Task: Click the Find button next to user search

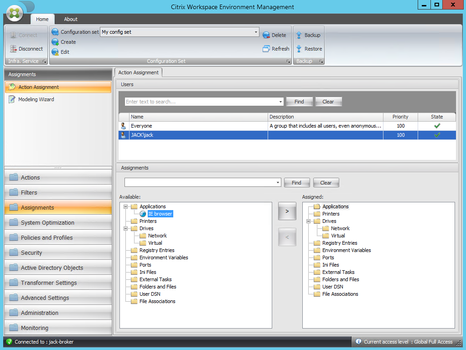Action: [x=299, y=101]
